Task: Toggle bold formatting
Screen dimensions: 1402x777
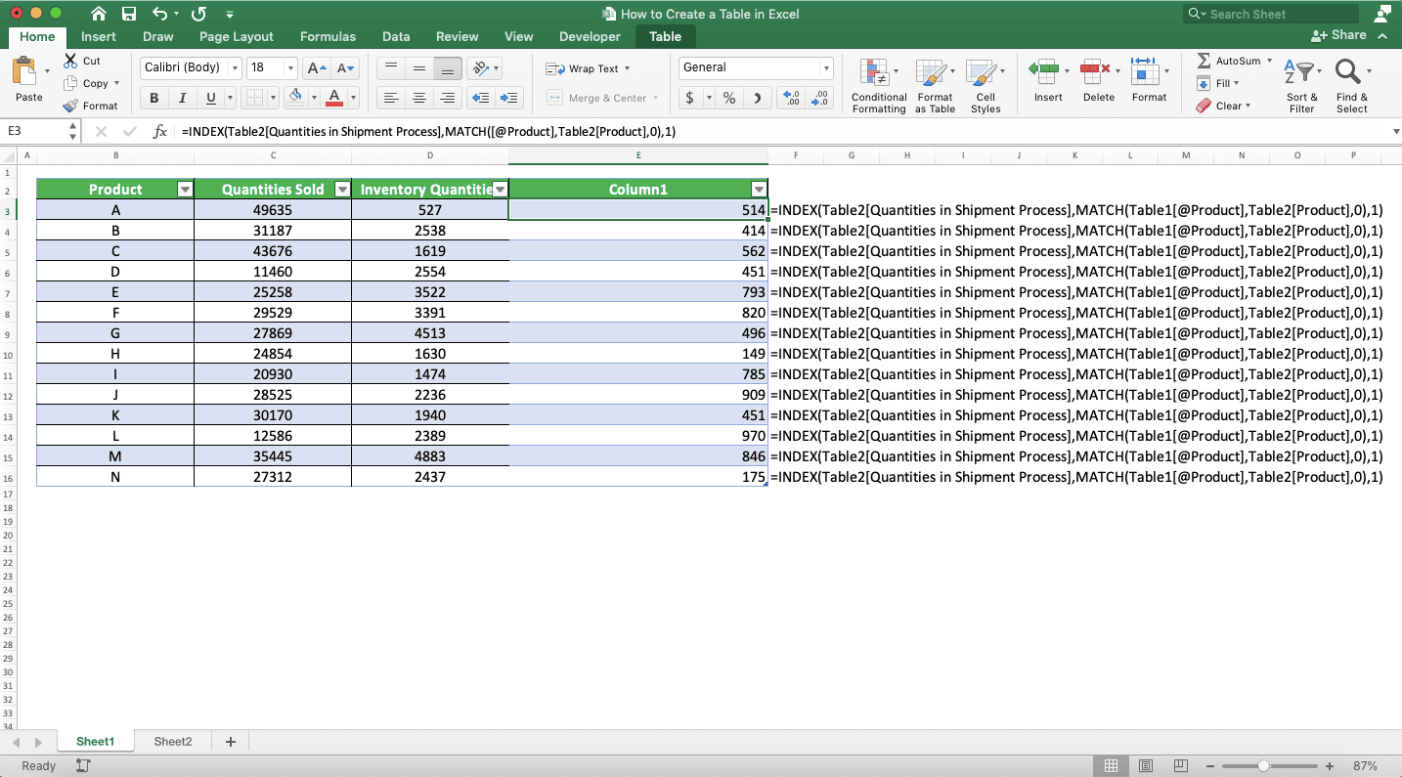Action: [153, 98]
